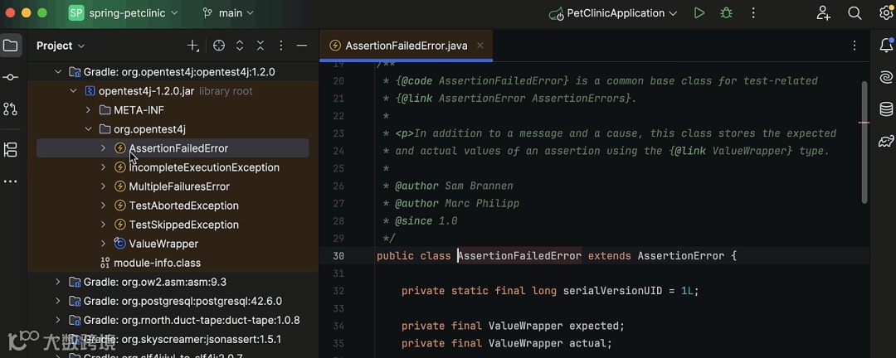Screen dimensions: 896x358
Task: Select opened file in Project tree
Action: 219,46
